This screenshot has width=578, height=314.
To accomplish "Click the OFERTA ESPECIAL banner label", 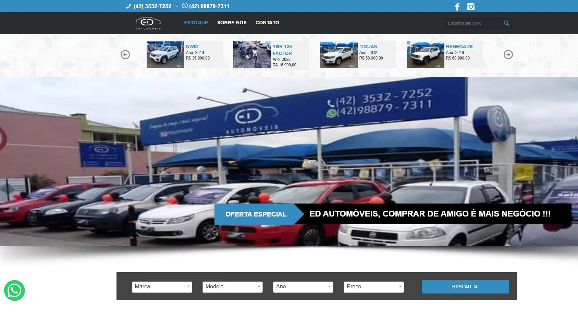I will point(256,214).
